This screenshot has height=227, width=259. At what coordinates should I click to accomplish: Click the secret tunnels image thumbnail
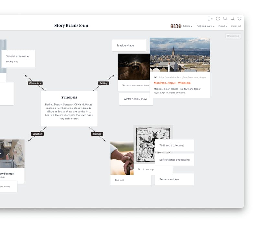point(133,66)
